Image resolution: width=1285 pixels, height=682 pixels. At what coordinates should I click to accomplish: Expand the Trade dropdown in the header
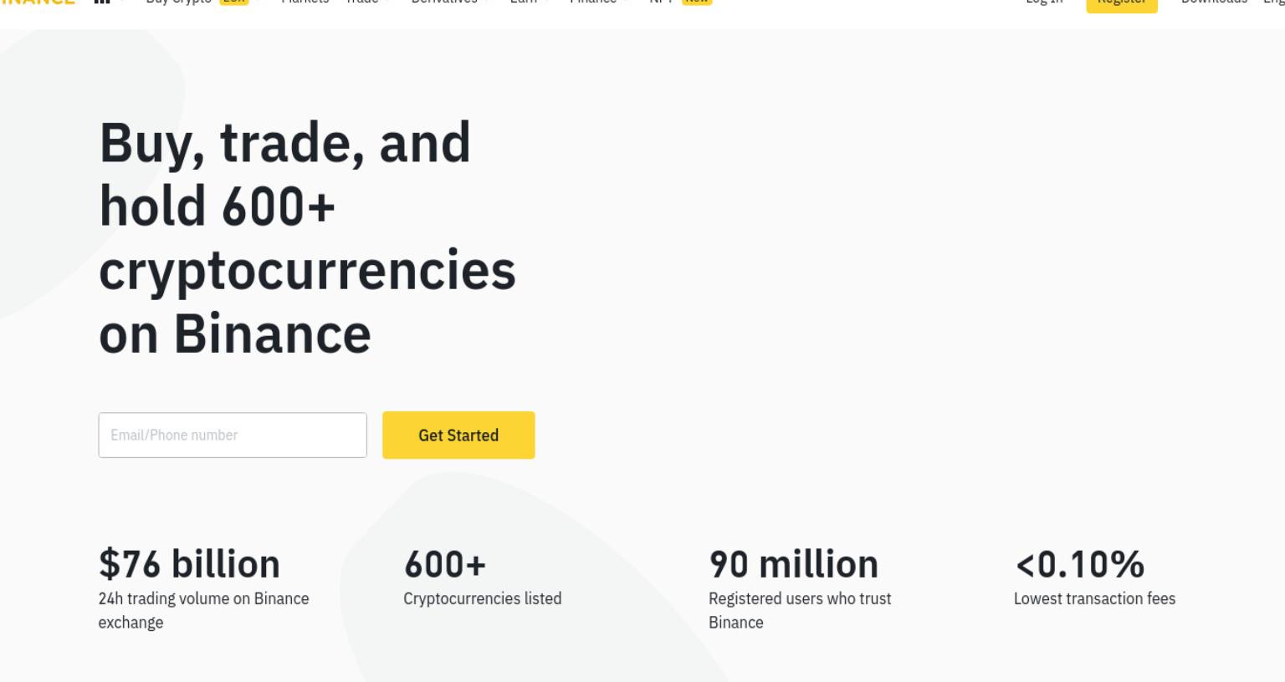(362, 3)
